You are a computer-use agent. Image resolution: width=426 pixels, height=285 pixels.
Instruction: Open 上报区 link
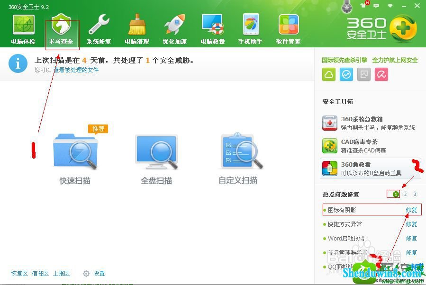pyautogui.click(x=61, y=274)
